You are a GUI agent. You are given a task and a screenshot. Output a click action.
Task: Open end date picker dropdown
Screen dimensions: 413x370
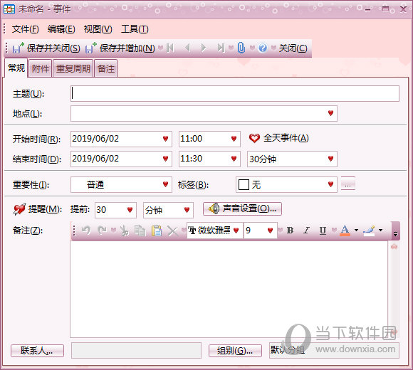(165, 159)
